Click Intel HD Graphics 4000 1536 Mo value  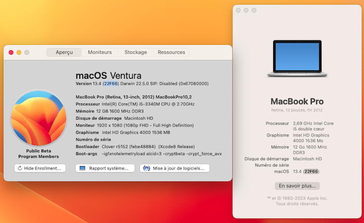pos(311,138)
